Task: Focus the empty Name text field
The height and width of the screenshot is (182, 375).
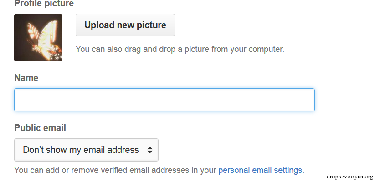Action: tap(164, 100)
